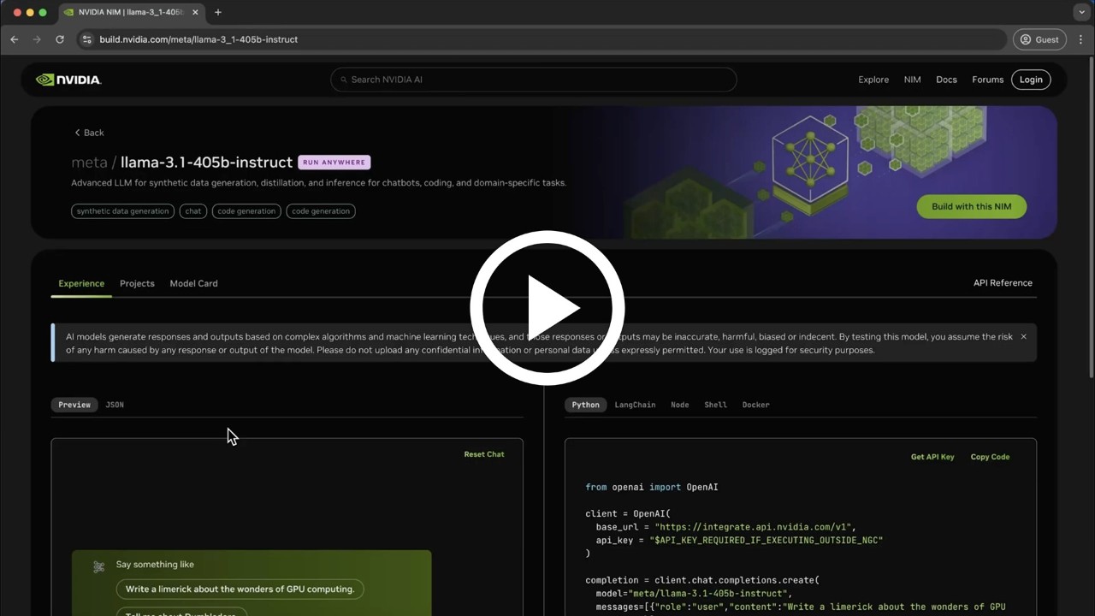Focus the Search NVIDIA AI field

(533, 80)
